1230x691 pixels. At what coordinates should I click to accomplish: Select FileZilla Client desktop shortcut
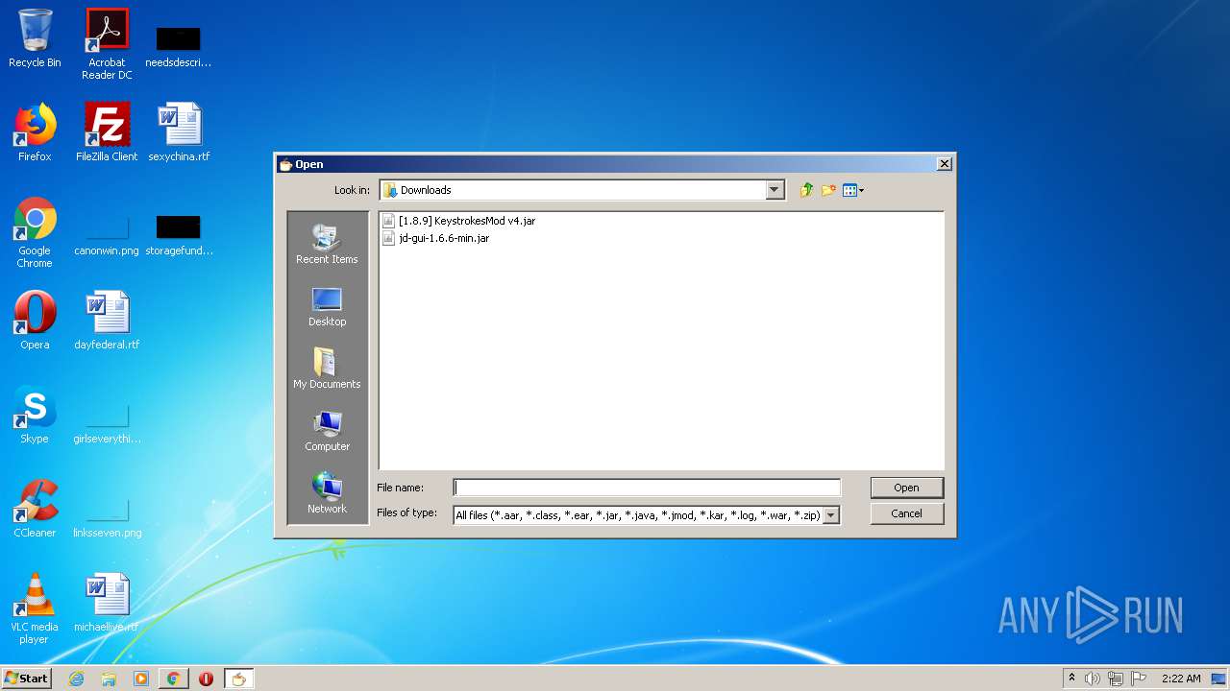click(107, 132)
